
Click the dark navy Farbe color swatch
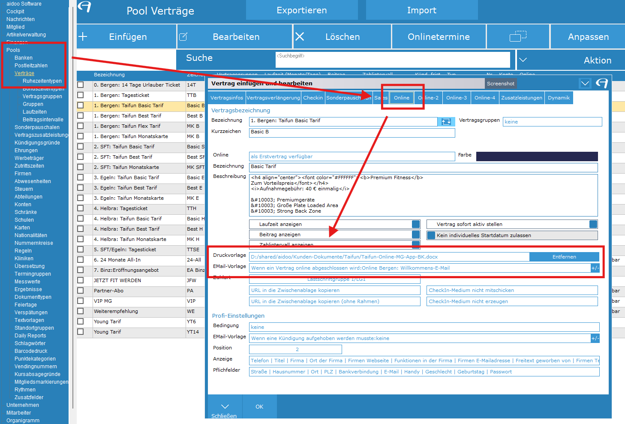537,156
